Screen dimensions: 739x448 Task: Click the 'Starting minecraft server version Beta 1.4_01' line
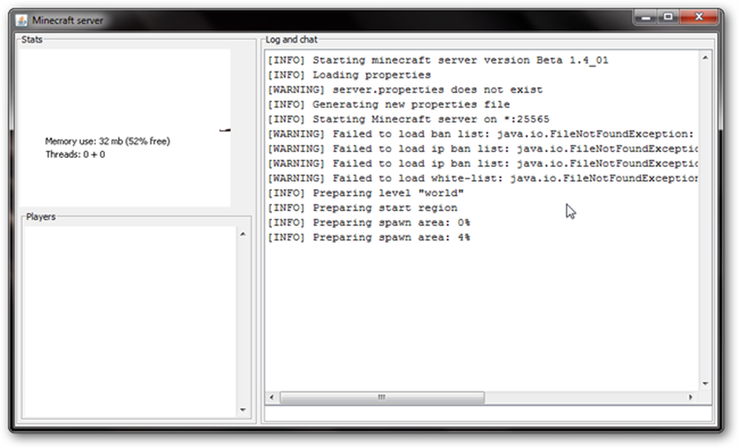(x=437, y=61)
